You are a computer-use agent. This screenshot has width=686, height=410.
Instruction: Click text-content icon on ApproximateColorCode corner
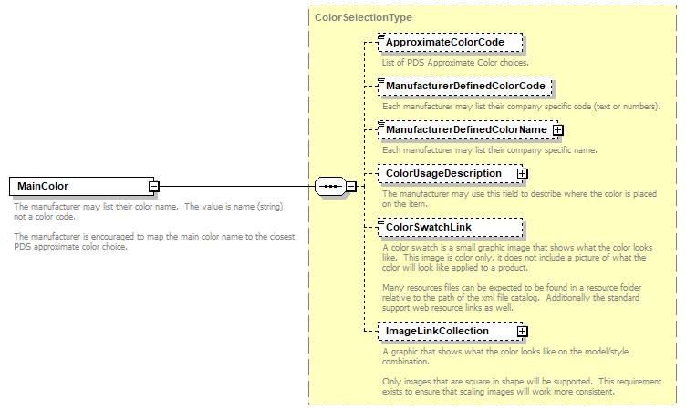tap(382, 36)
